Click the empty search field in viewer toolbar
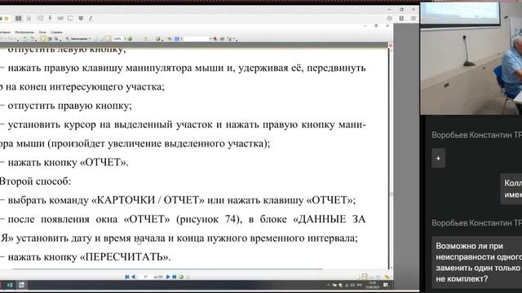The height and width of the screenshot is (293, 522). (197, 39)
